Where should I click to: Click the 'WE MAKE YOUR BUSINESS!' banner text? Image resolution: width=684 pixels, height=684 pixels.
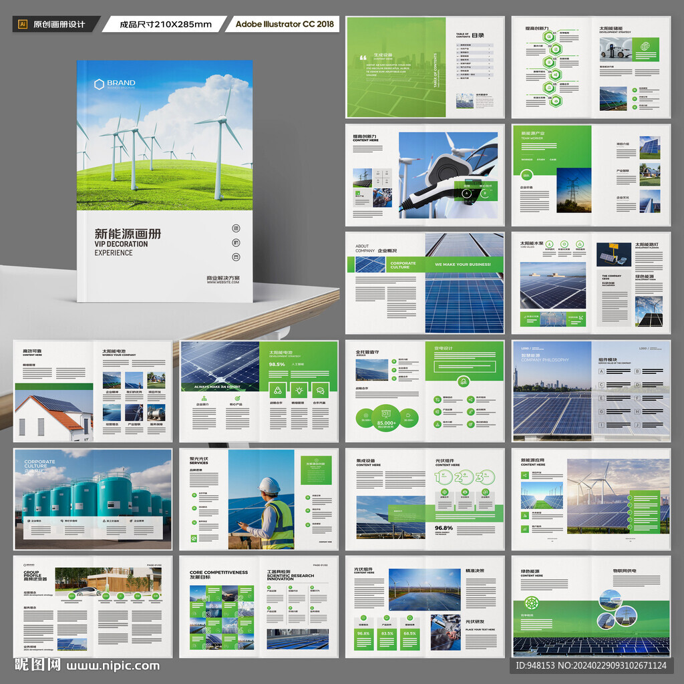pos(463,265)
